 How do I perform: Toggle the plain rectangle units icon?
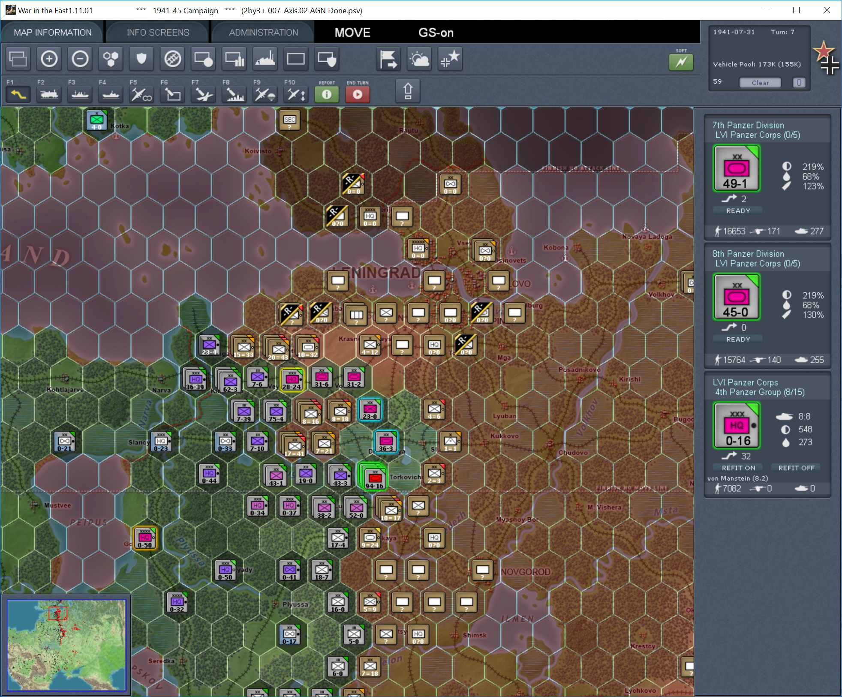296,59
